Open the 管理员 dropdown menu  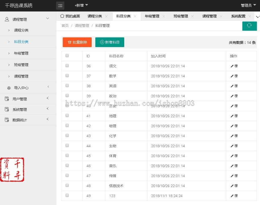click(247, 5)
